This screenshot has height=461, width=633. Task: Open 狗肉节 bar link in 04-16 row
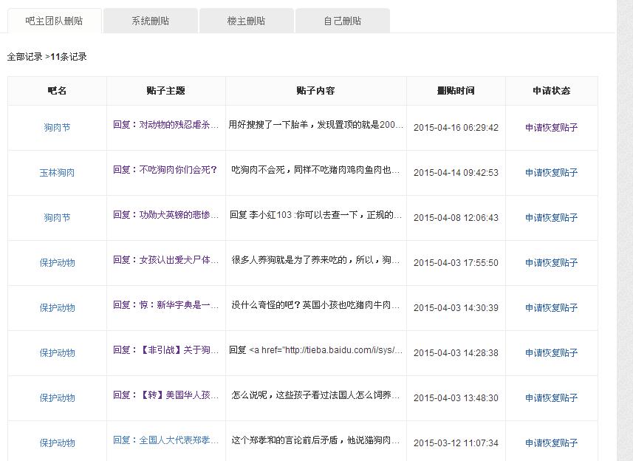point(57,128)
